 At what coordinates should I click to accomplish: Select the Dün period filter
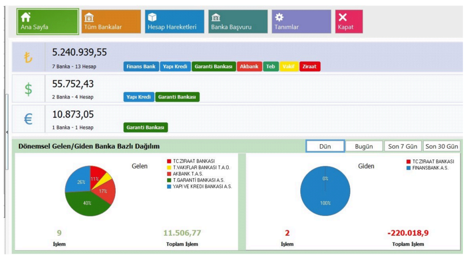325,147
